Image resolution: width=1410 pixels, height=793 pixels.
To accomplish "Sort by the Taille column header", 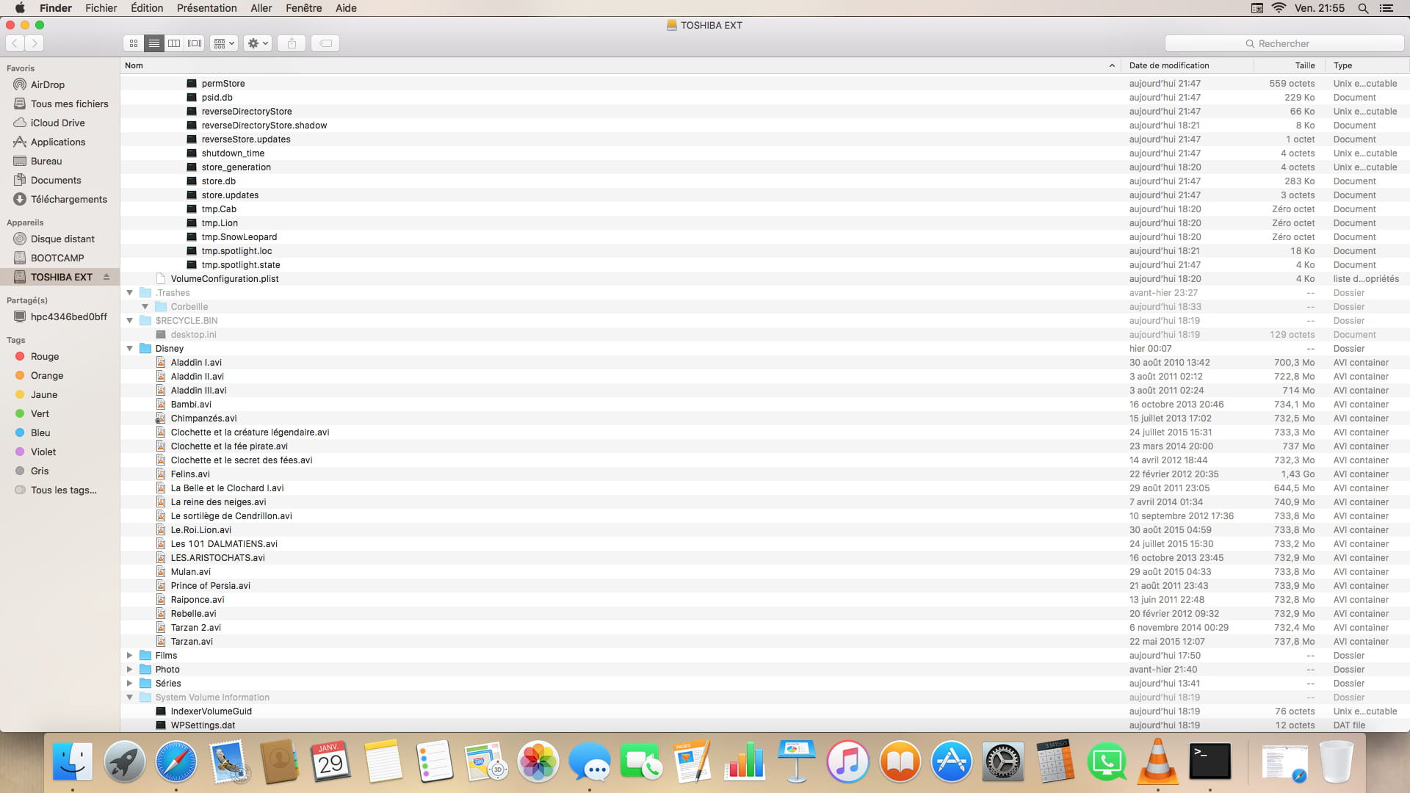I will coord(1290,65).
